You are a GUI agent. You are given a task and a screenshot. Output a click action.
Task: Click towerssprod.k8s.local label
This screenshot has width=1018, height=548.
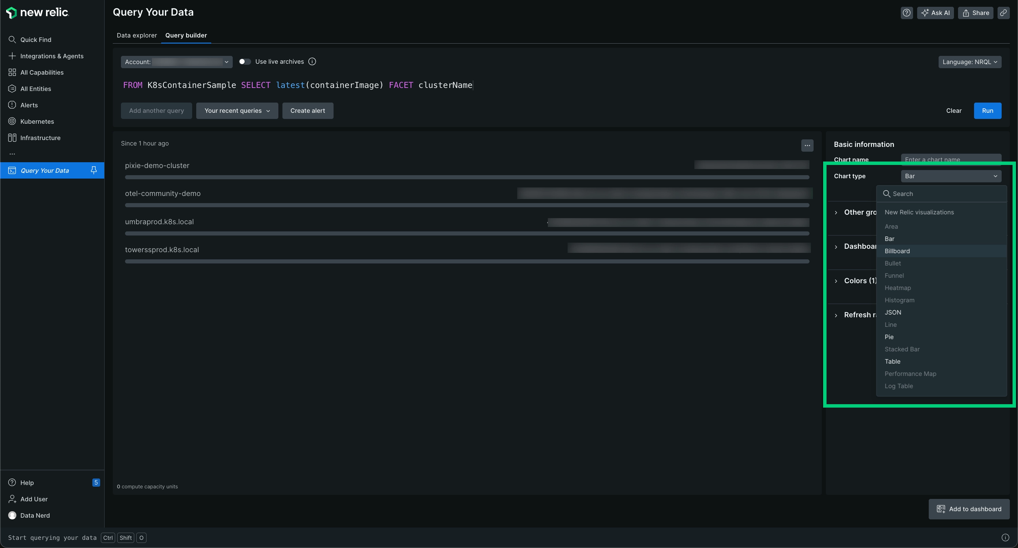(x=162, y=249)
